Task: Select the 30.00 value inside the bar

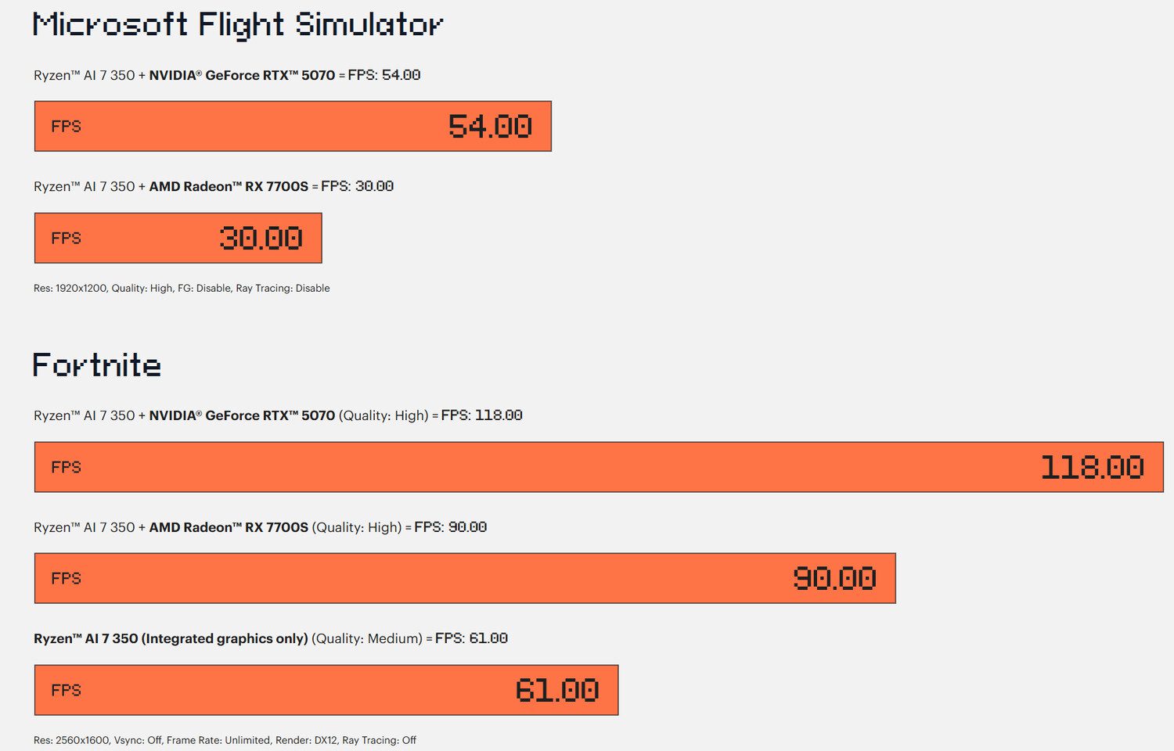Action: pos(261,238)
